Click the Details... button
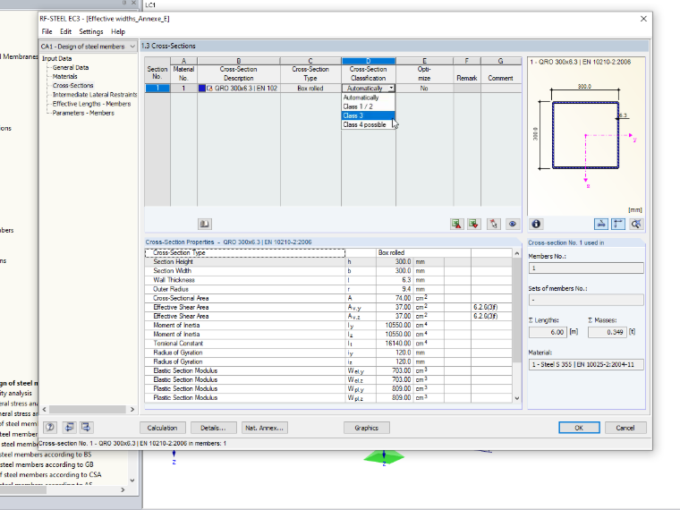Screen dimensions: 680x510 tap(213, 428)
